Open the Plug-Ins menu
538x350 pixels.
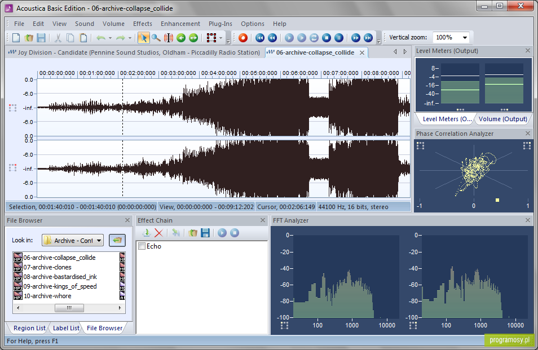[221, 24]
